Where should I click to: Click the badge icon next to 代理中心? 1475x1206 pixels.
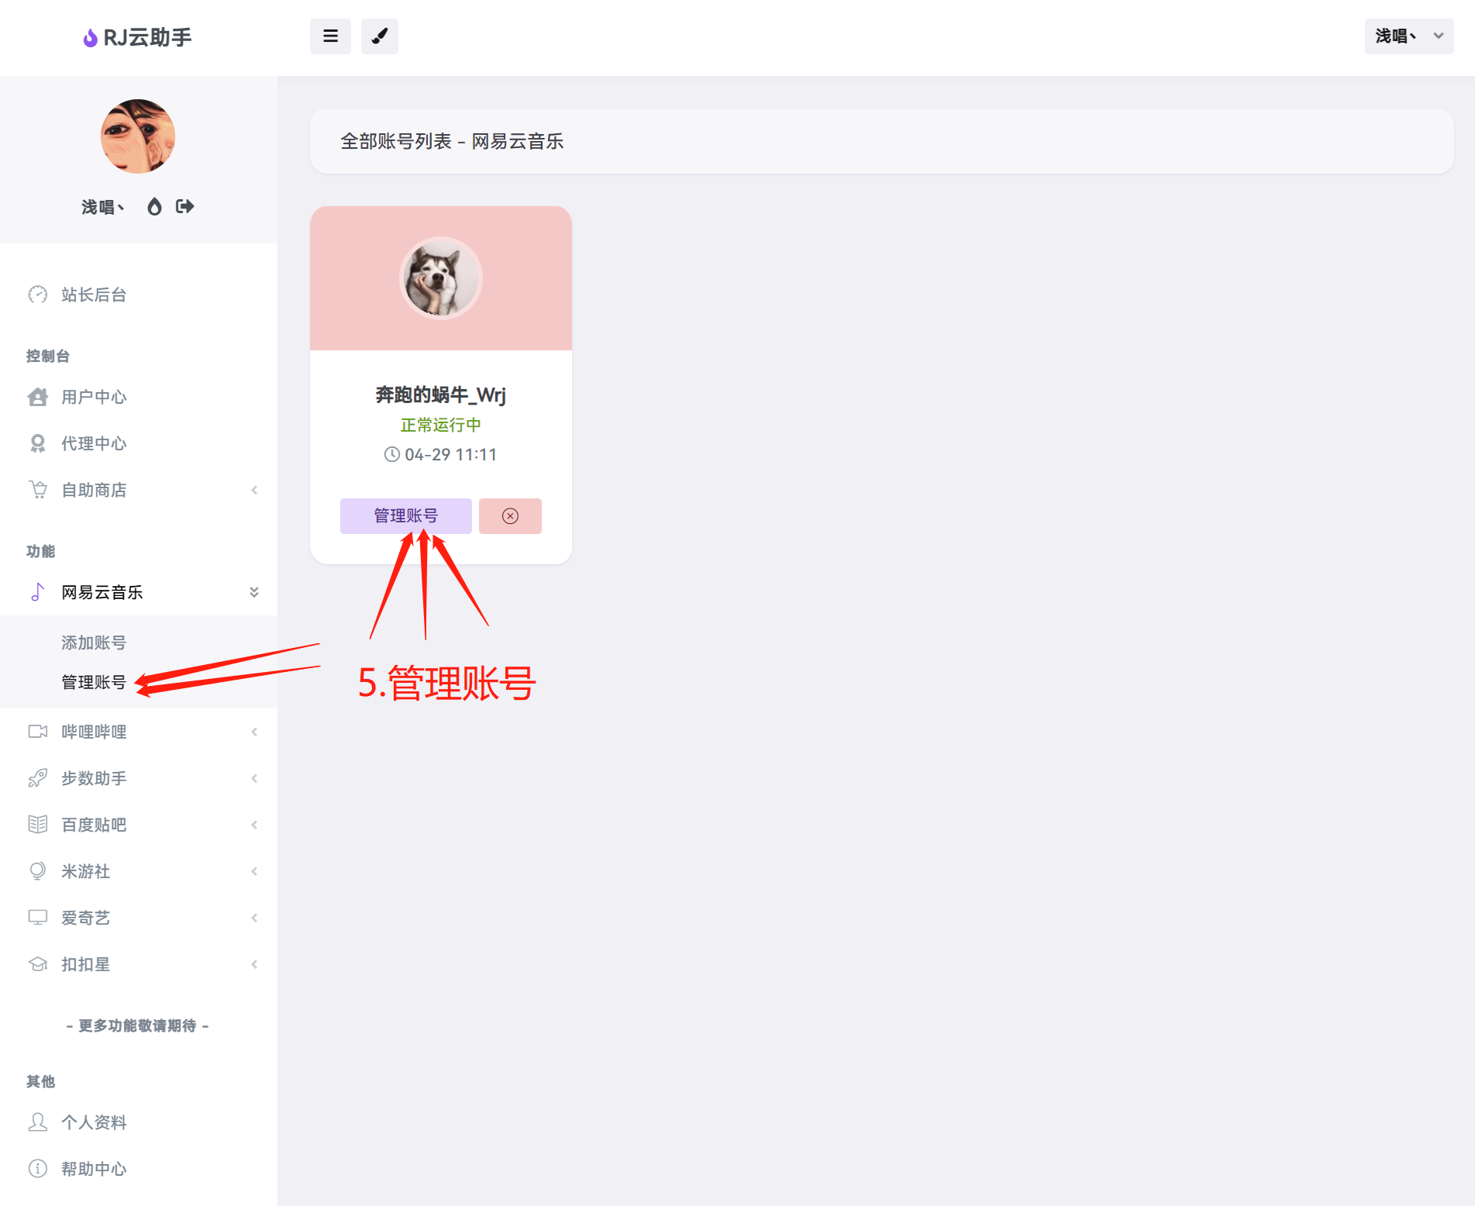click(37, 443)
